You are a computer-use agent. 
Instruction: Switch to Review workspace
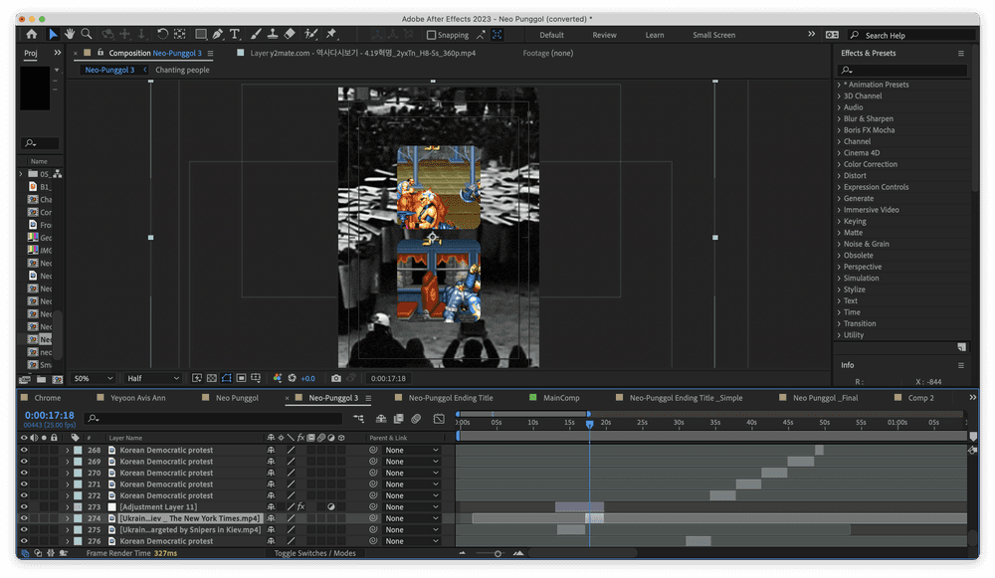604,35
